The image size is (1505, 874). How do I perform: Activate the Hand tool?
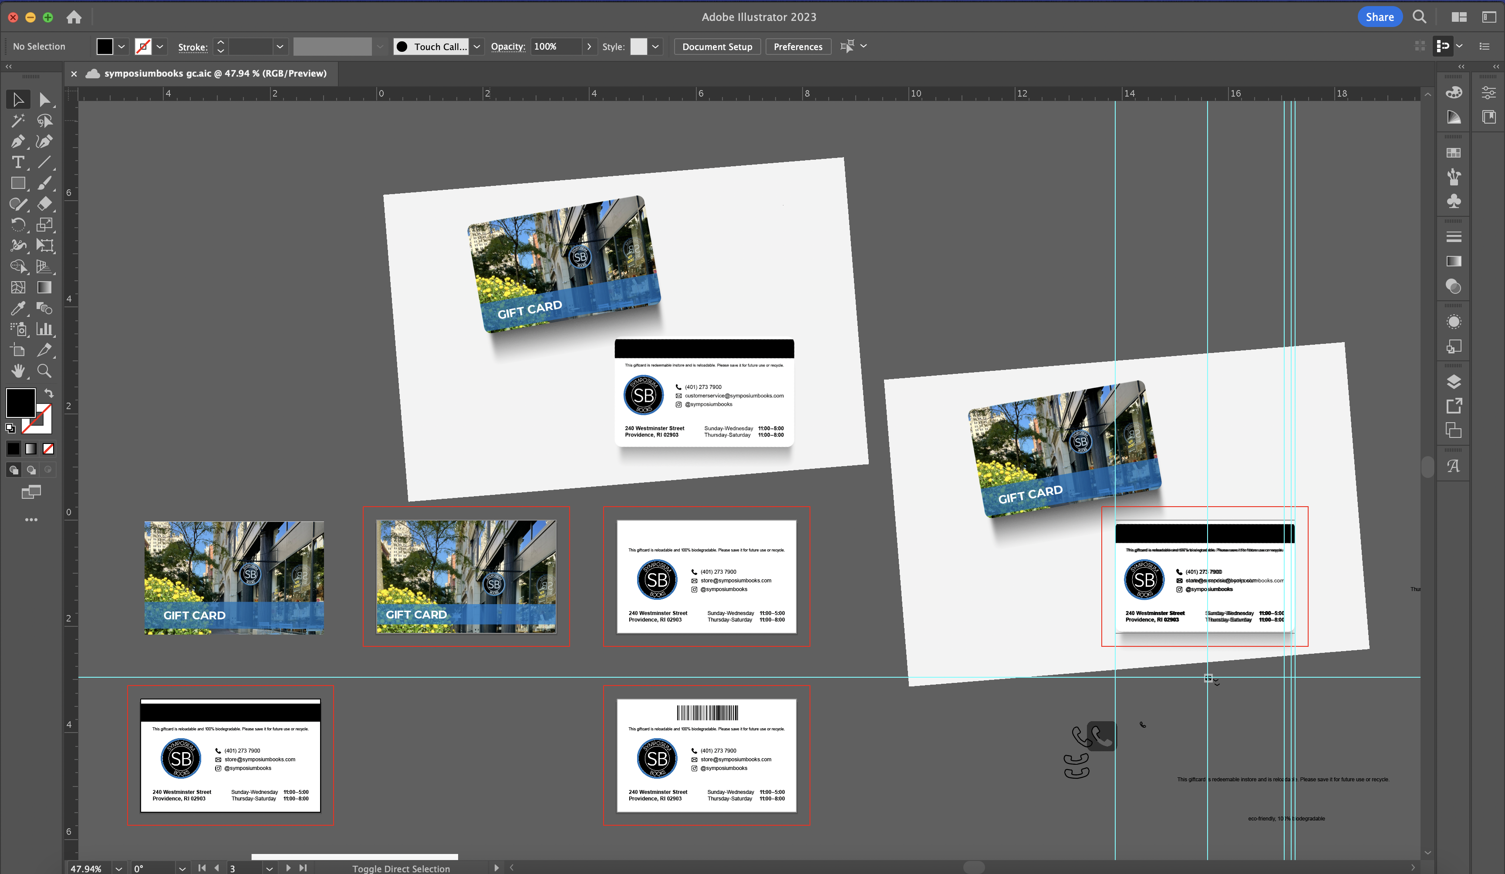[18, 371]
